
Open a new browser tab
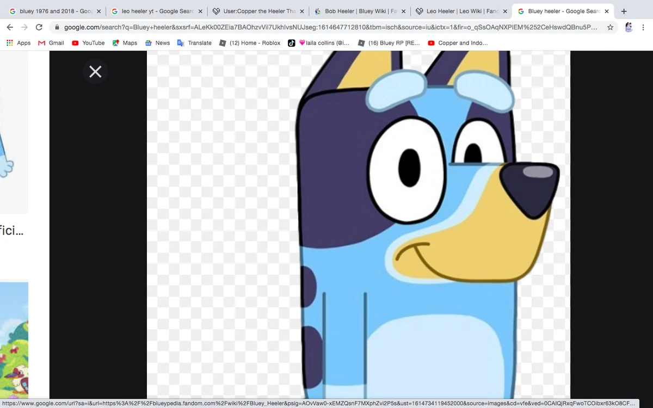click(x=624, y=10)
